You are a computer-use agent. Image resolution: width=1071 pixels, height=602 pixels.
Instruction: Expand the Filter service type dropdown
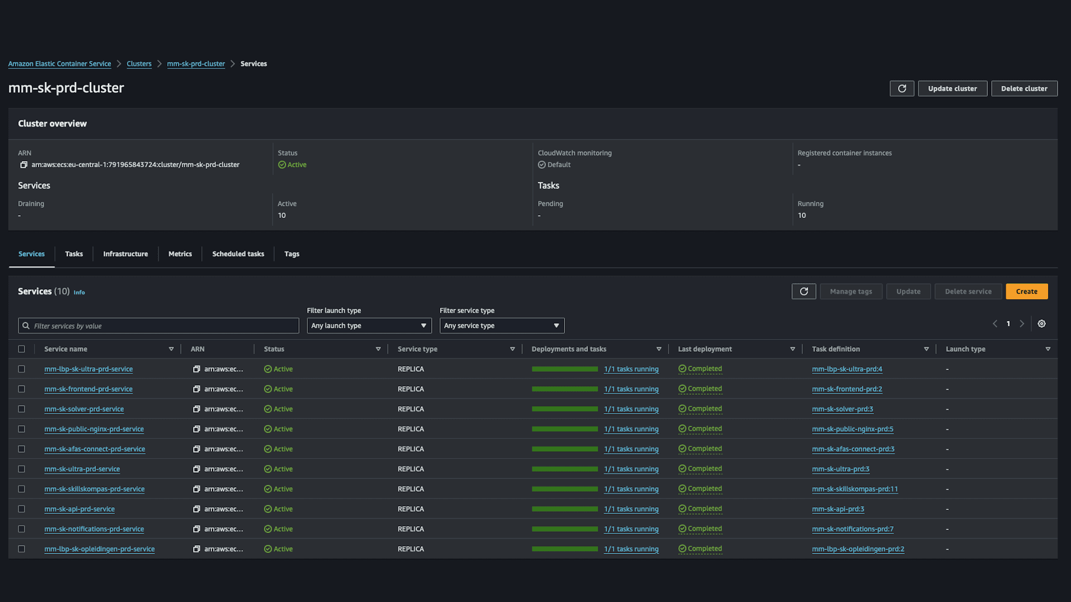[501, 326]
